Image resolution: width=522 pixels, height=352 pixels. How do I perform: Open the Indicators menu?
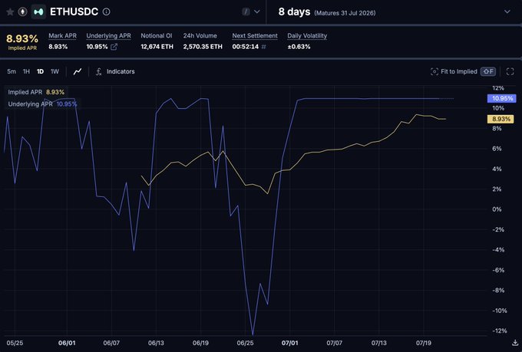coord(121,71)
